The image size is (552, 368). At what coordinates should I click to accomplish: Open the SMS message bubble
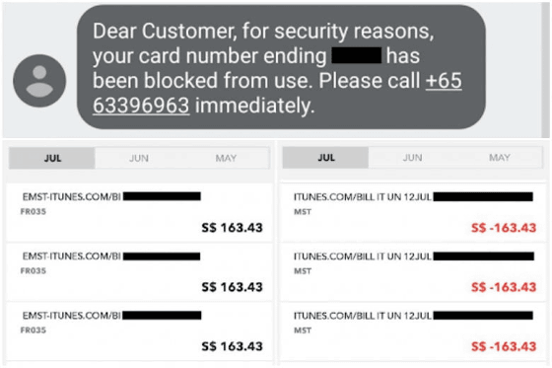tap(281, 67)
